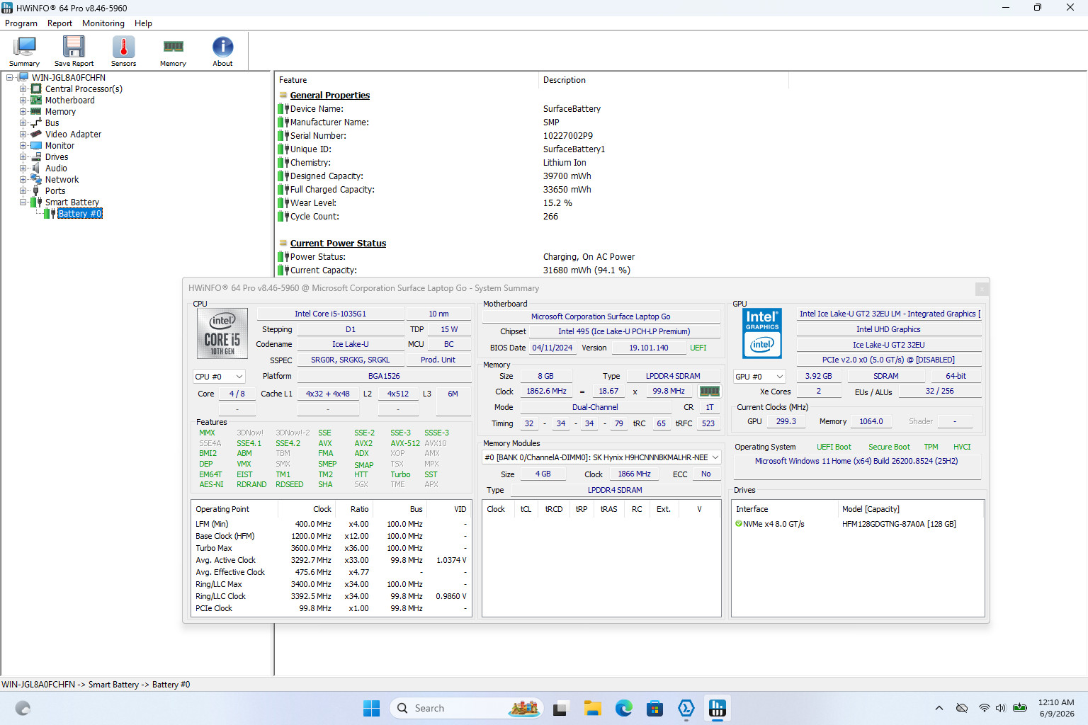Open the CPU #0 selector dropdown
Screen dimensions: 1088x725
(220, 377)
